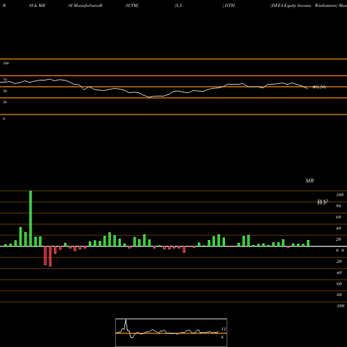347x347 pixels.
Task: Click the RSI axis label 100
Action: 6,63
